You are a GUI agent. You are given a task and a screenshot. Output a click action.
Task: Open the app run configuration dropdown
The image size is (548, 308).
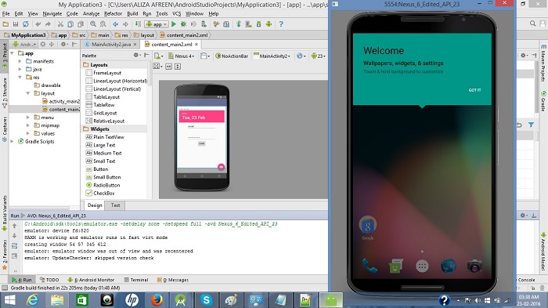point(157,24)
